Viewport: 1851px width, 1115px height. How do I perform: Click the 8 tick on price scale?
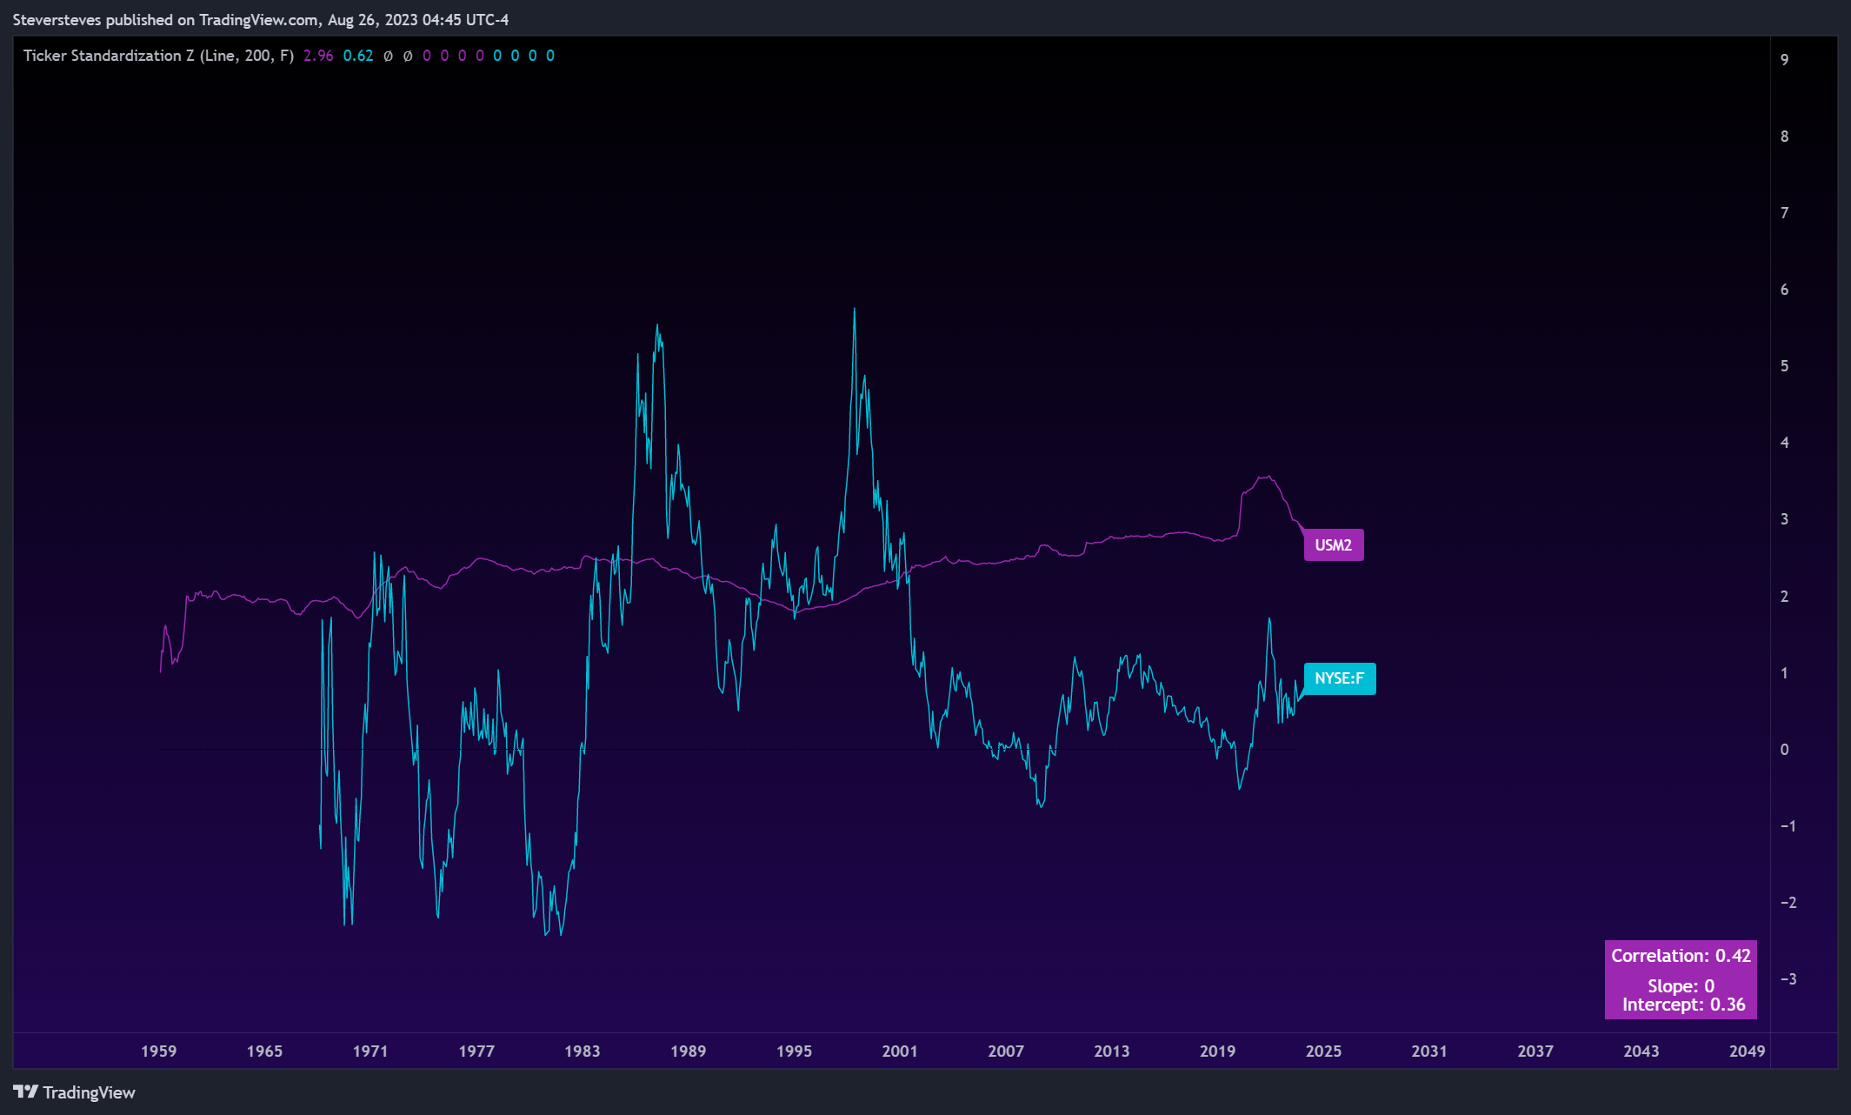(1785, 137)
